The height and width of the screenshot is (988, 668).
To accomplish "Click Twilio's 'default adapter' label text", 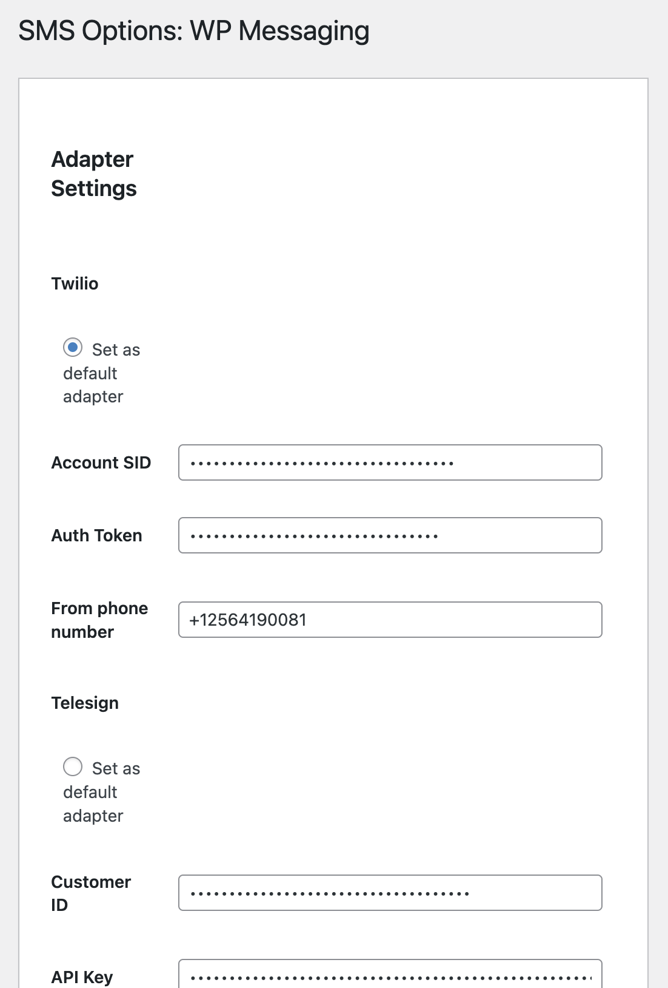I will pos(93,385).
